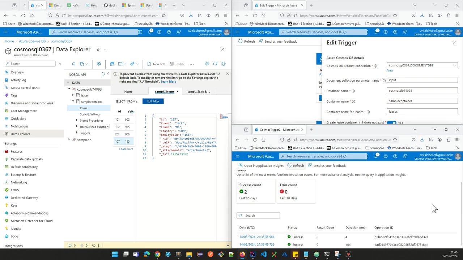The image size is (463, 260).
Task: Click New link under account connection
Action: pos(390,70)
